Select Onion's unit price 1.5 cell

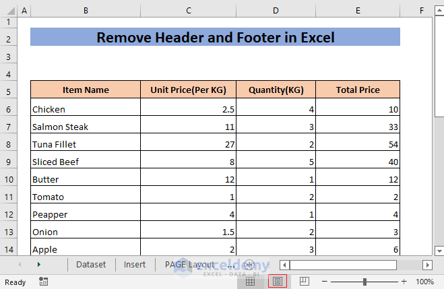pos(188,230)
